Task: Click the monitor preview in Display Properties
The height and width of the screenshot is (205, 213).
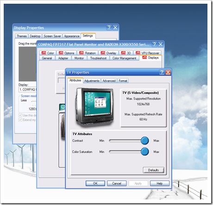Action: [x=28, y=64]
